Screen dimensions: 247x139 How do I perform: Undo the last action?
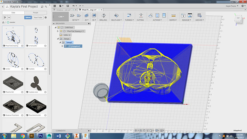pos(74,6)
